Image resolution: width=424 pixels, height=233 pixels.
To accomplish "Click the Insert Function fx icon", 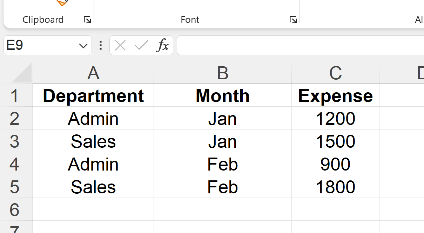I will (163, 45).
